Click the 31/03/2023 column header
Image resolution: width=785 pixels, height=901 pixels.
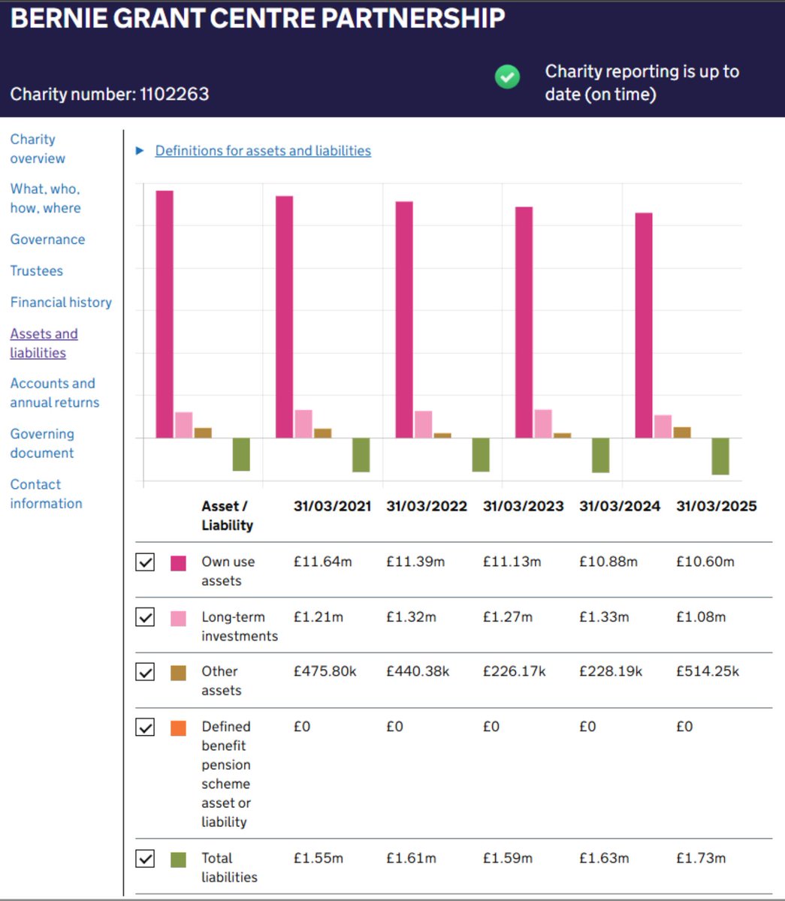click(523, 506)
